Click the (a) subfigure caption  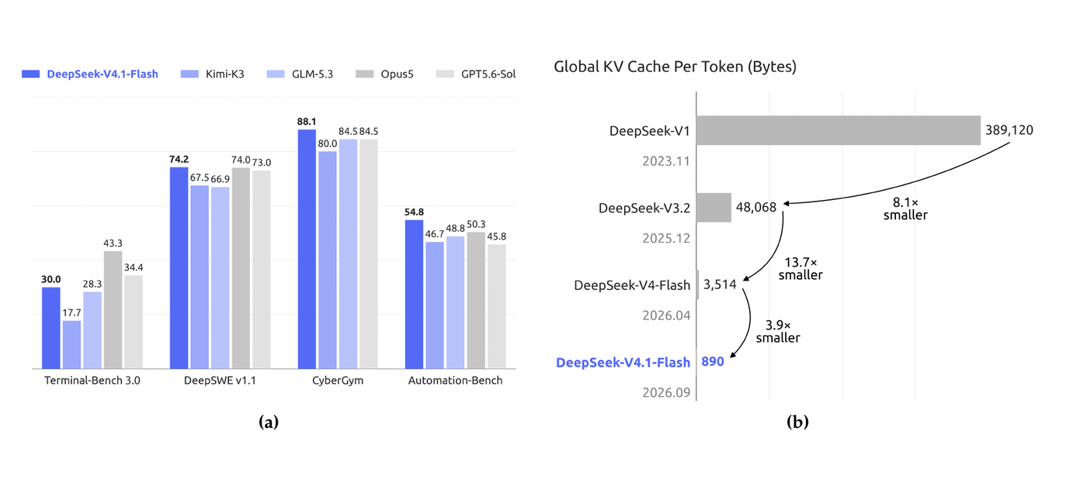[268, 422]
